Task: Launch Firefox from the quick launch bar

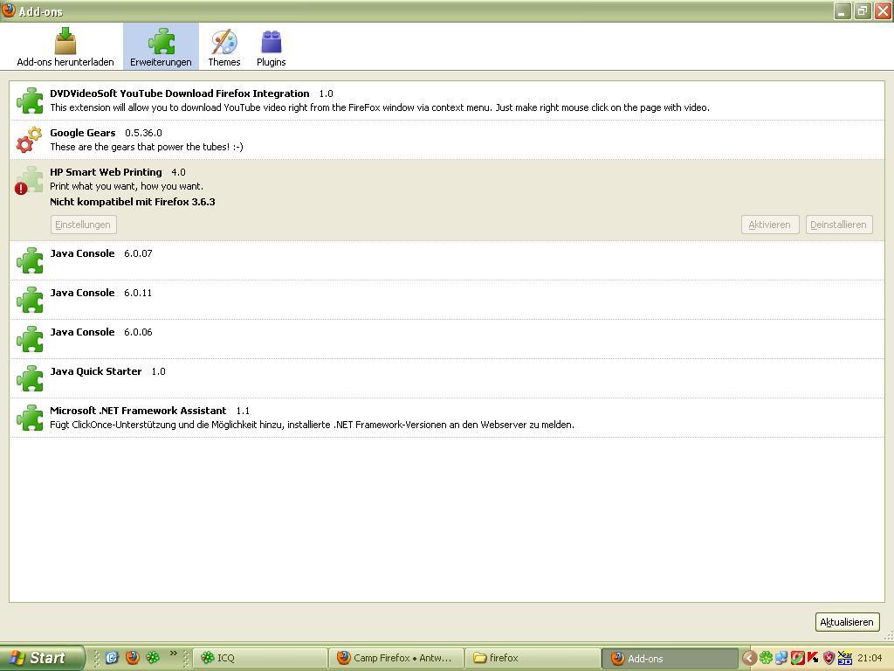Action: [x=133, y=658]
